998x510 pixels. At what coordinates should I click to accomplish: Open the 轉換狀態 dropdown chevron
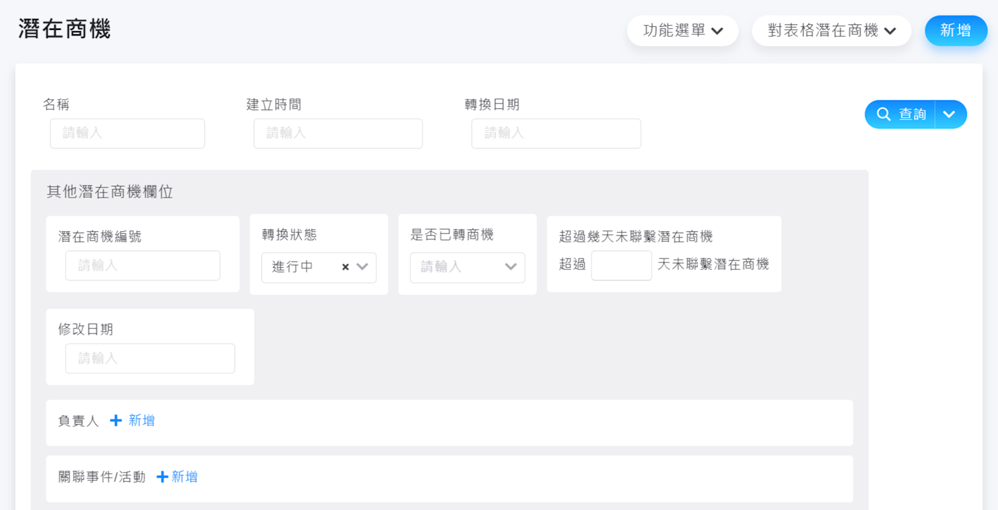(362, 267)
